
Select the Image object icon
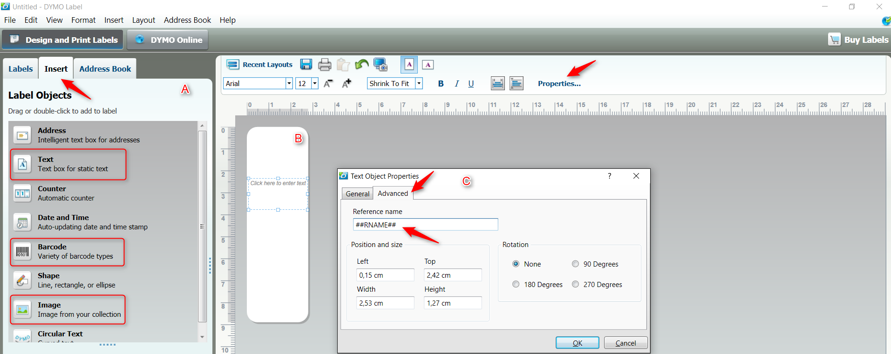[22, 310]
